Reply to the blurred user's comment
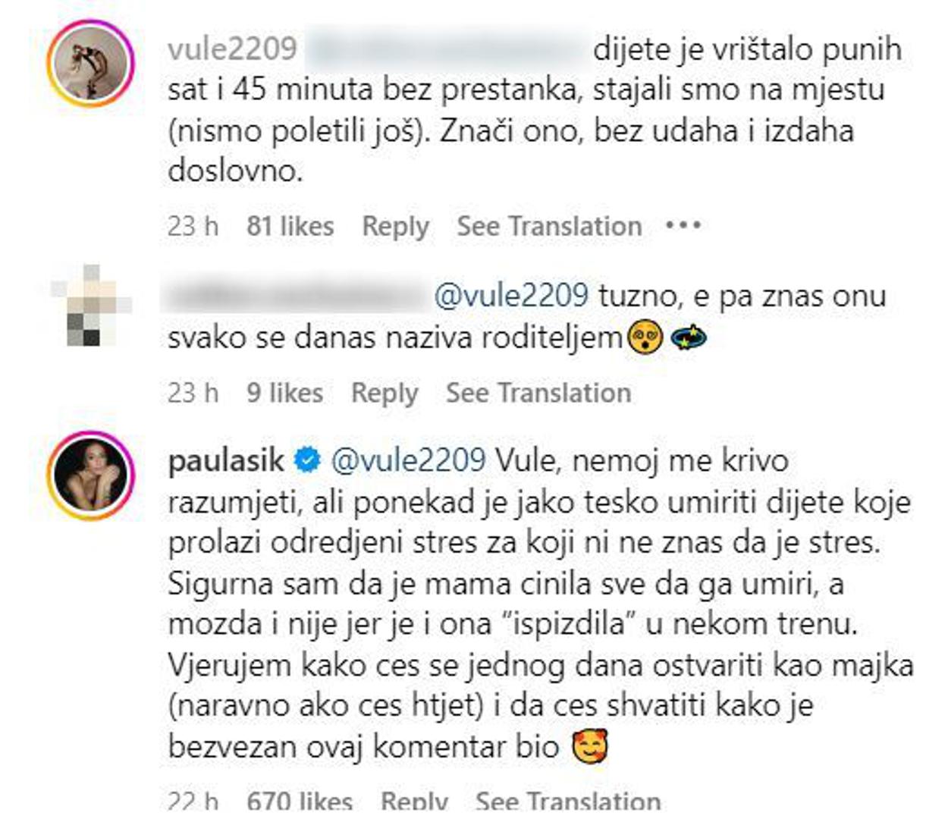This screenshot has width=948, height=819. tap(385, 393)
